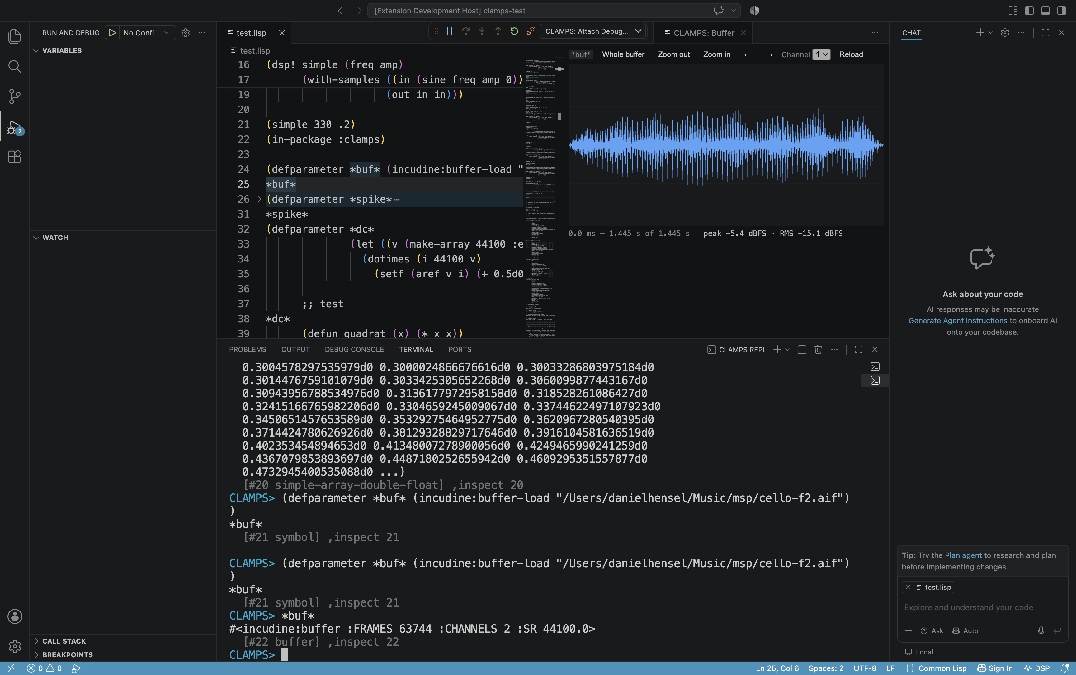Click the chat input field
Screen dimensions: 1076x675
click(982, 607)
